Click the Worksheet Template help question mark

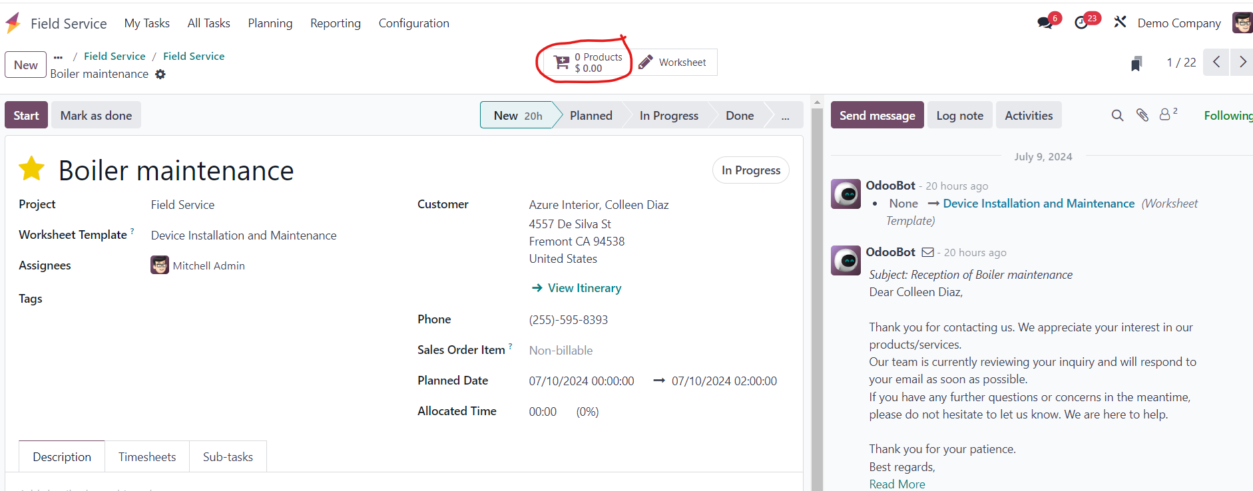tap(132, 231)
